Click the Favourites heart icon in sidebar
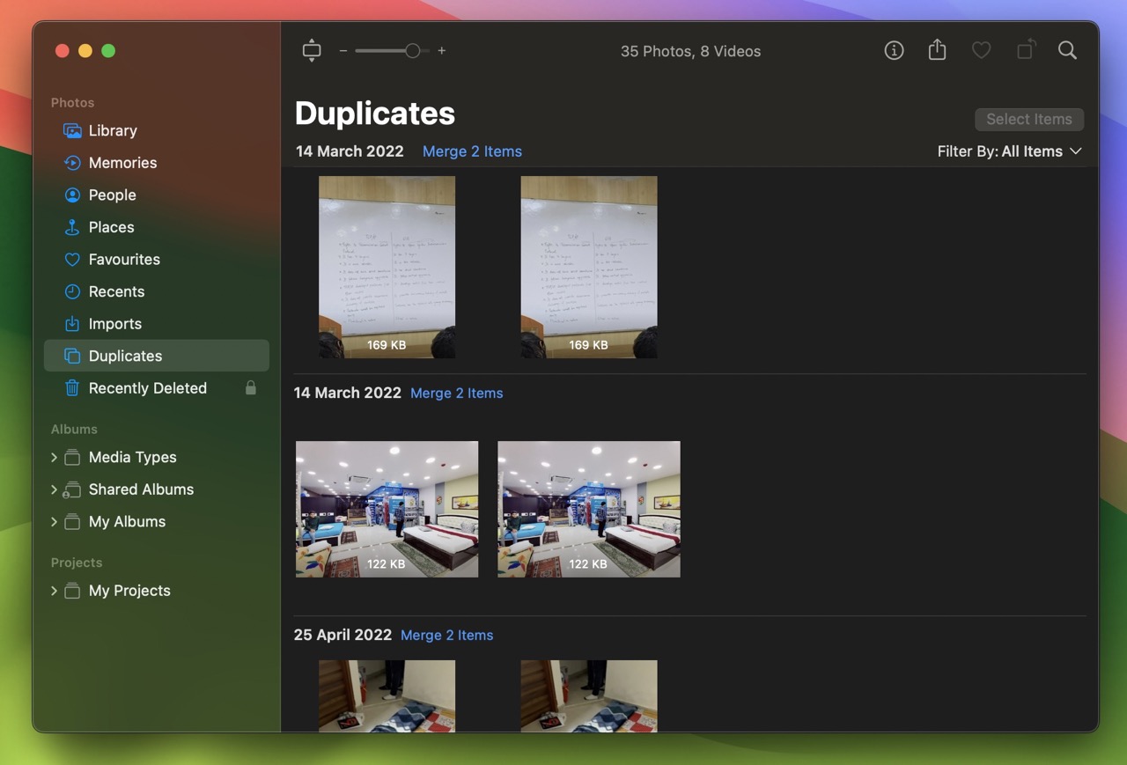The image size is (1127, 765). tap(71, 259)
